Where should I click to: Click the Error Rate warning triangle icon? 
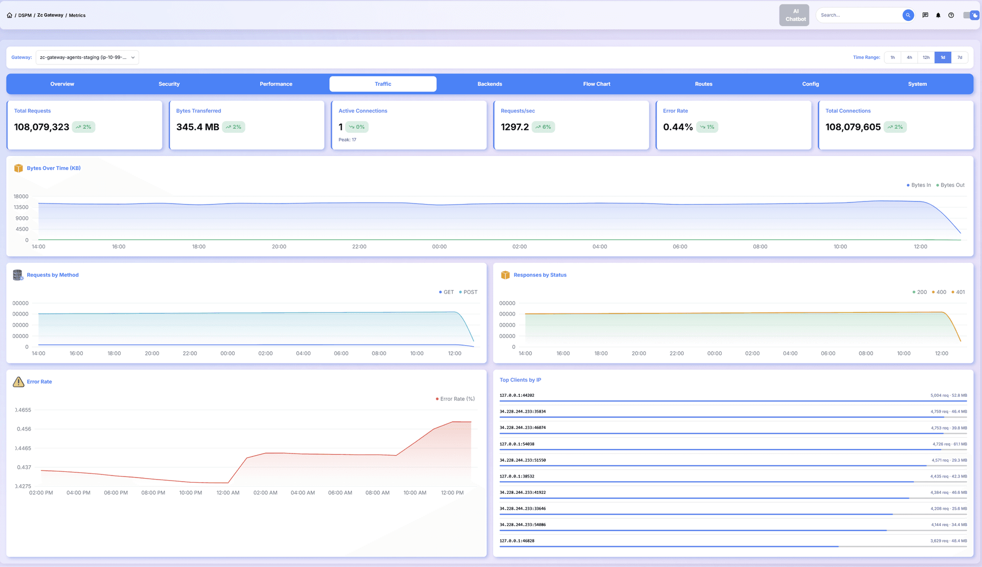tap(18, 382)
